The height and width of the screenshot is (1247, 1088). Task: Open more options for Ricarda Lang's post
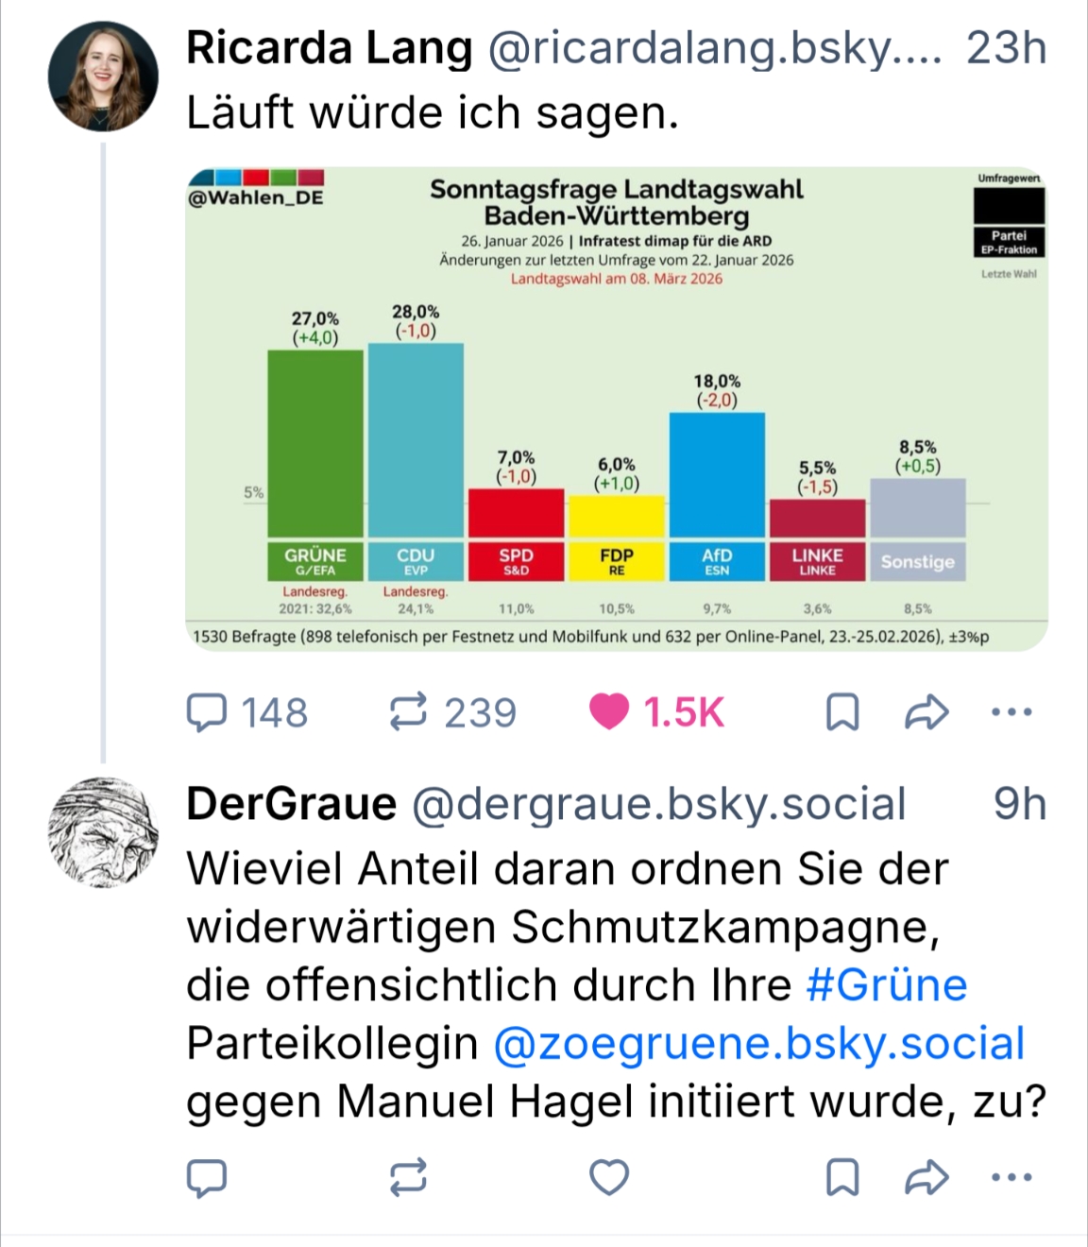pyautogui.click(x=1011, y=713)
